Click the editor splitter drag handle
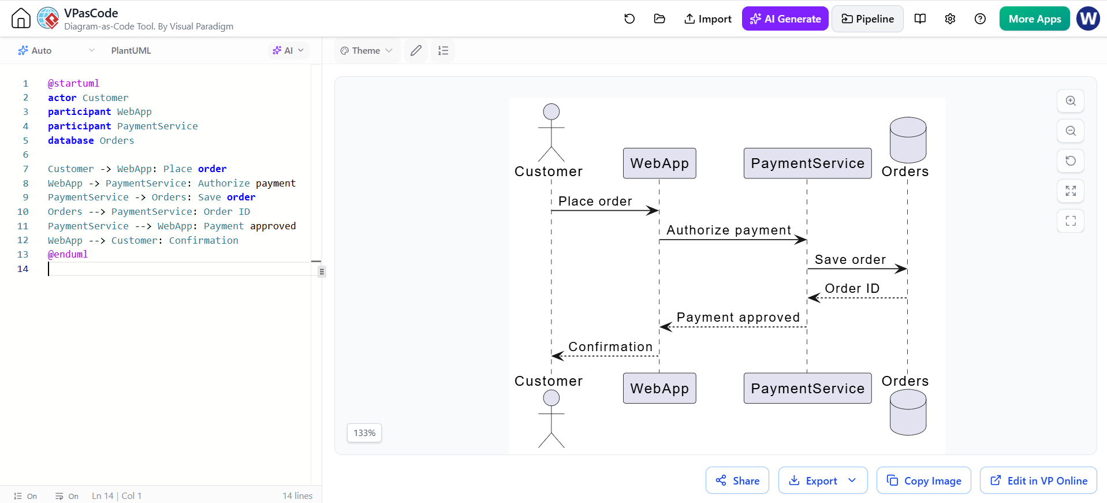1107x503 pixels. (322, 271)
